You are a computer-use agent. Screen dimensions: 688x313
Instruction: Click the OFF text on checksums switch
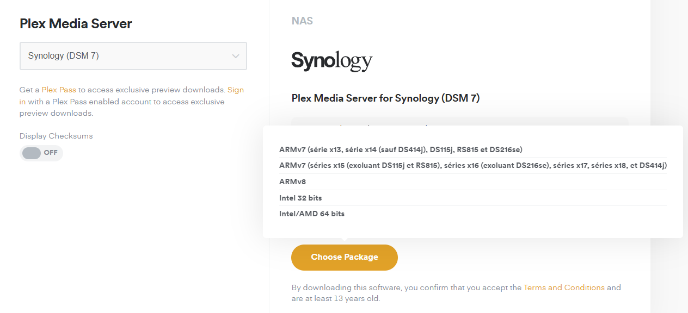51,153
